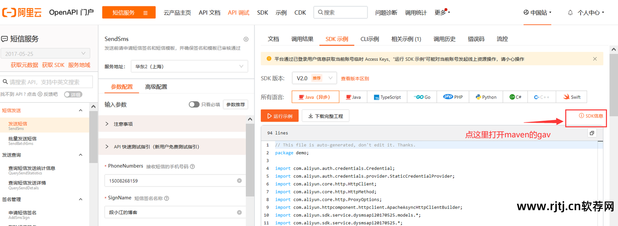Switch to the 文档 tab
618x226 pixels.
tap(273, 39)
